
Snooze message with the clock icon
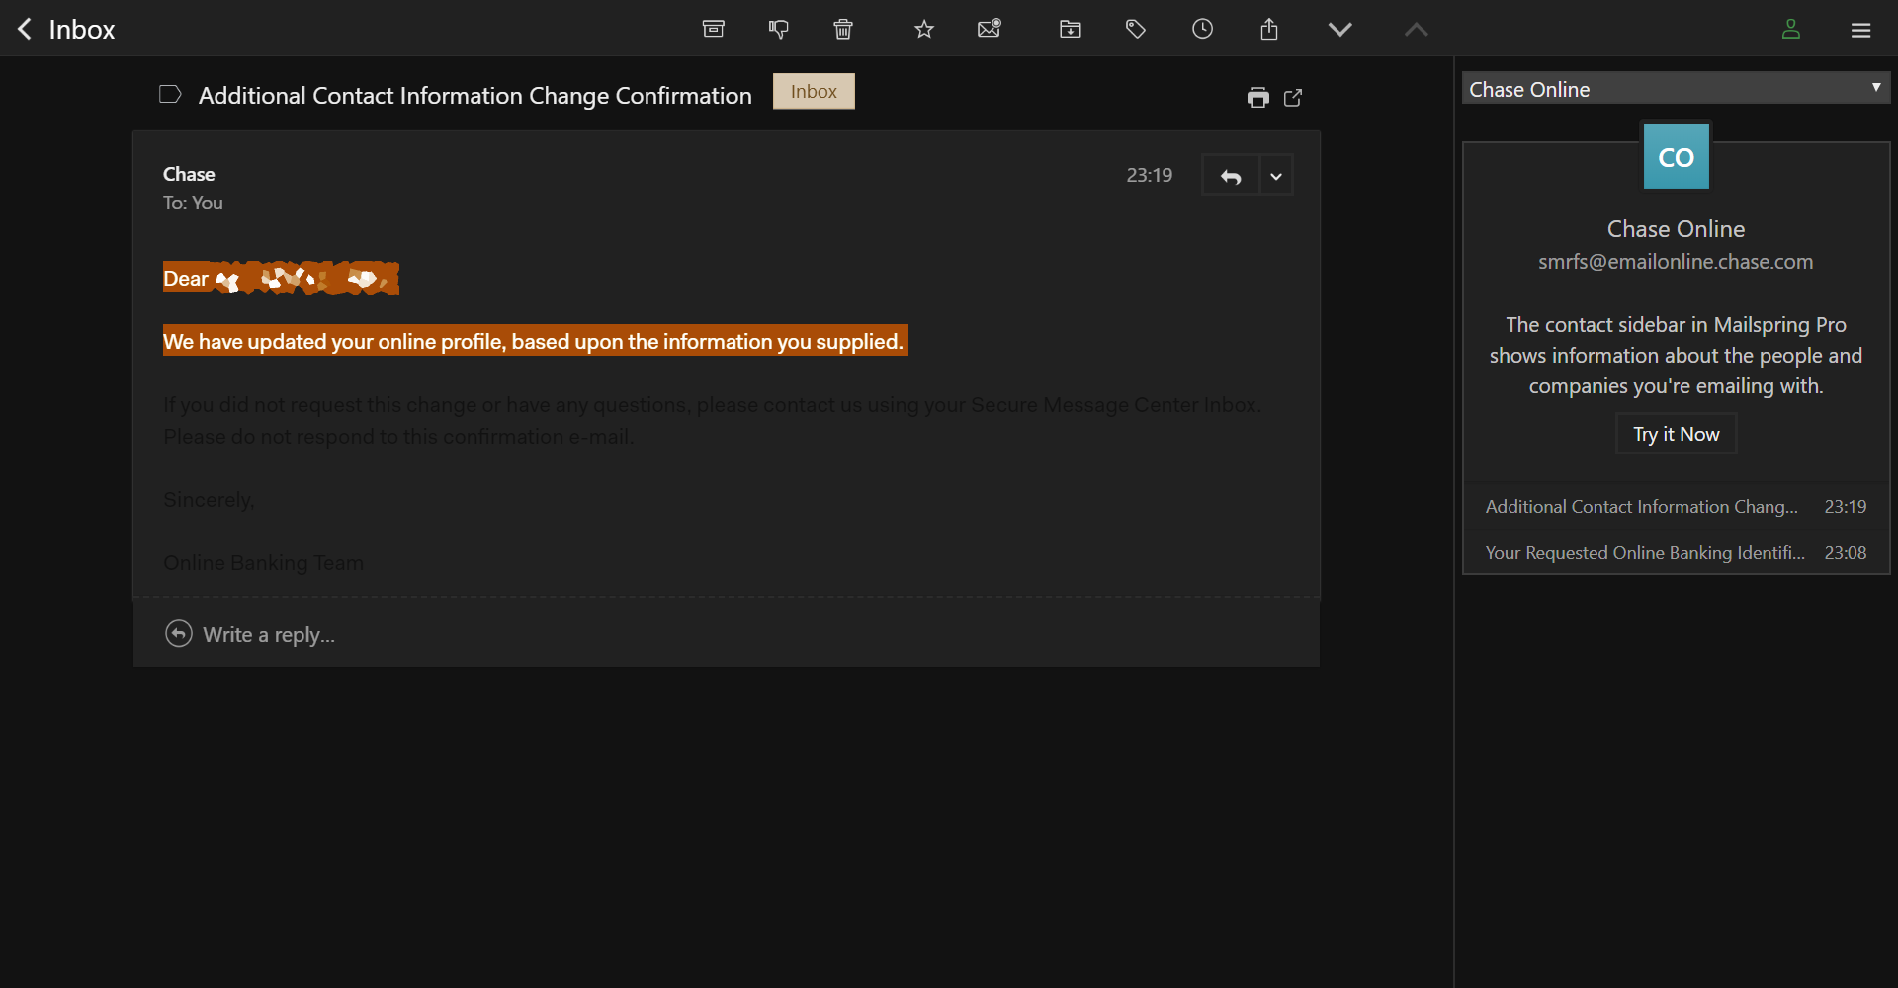point(1202,29)
